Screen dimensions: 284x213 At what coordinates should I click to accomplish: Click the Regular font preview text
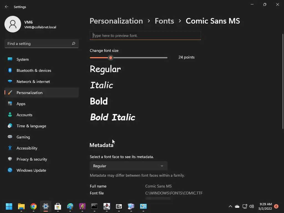[105, 69]
